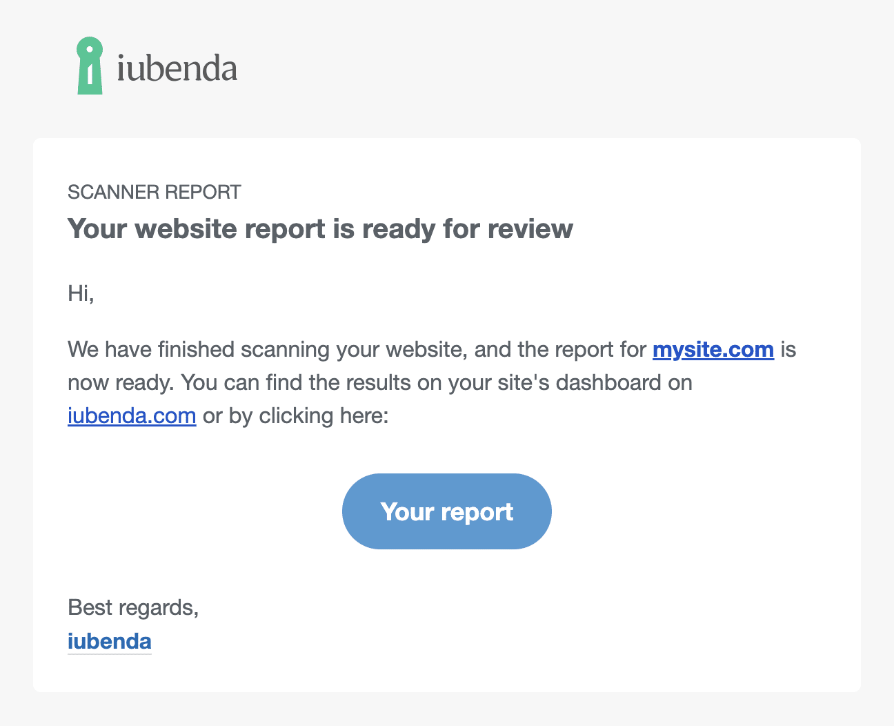Click the green iubenda keyhole logo icon
The image size is (894, 726).
[90, 66]
